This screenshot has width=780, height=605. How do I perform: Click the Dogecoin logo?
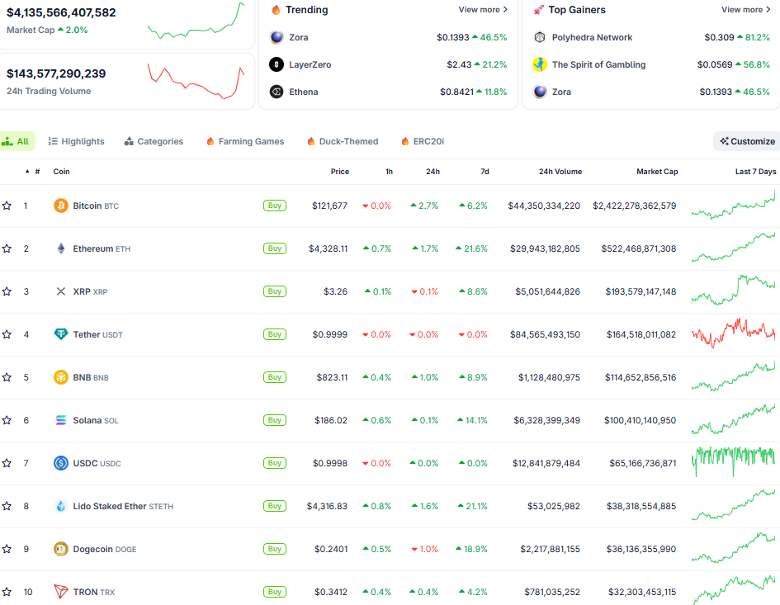61,549
